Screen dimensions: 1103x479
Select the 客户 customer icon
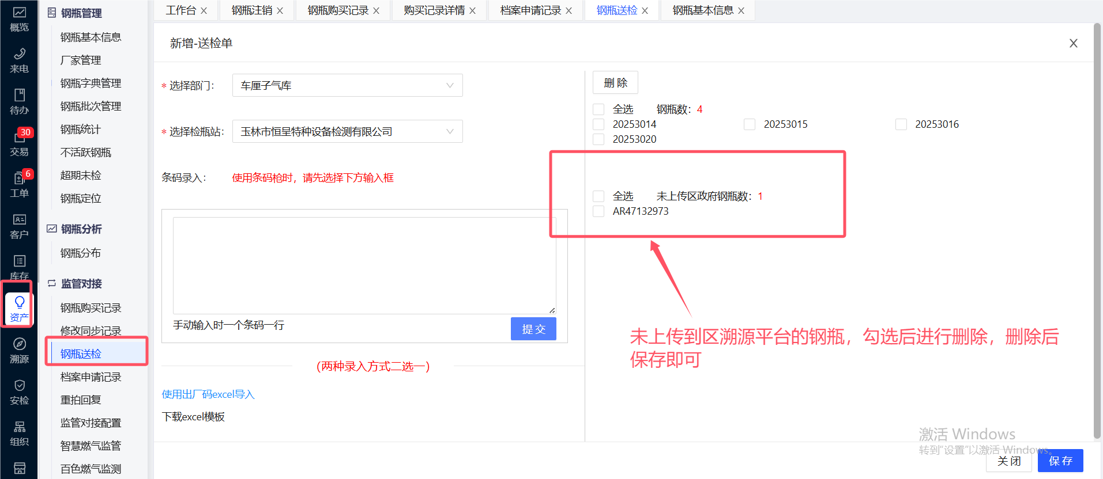19,226
